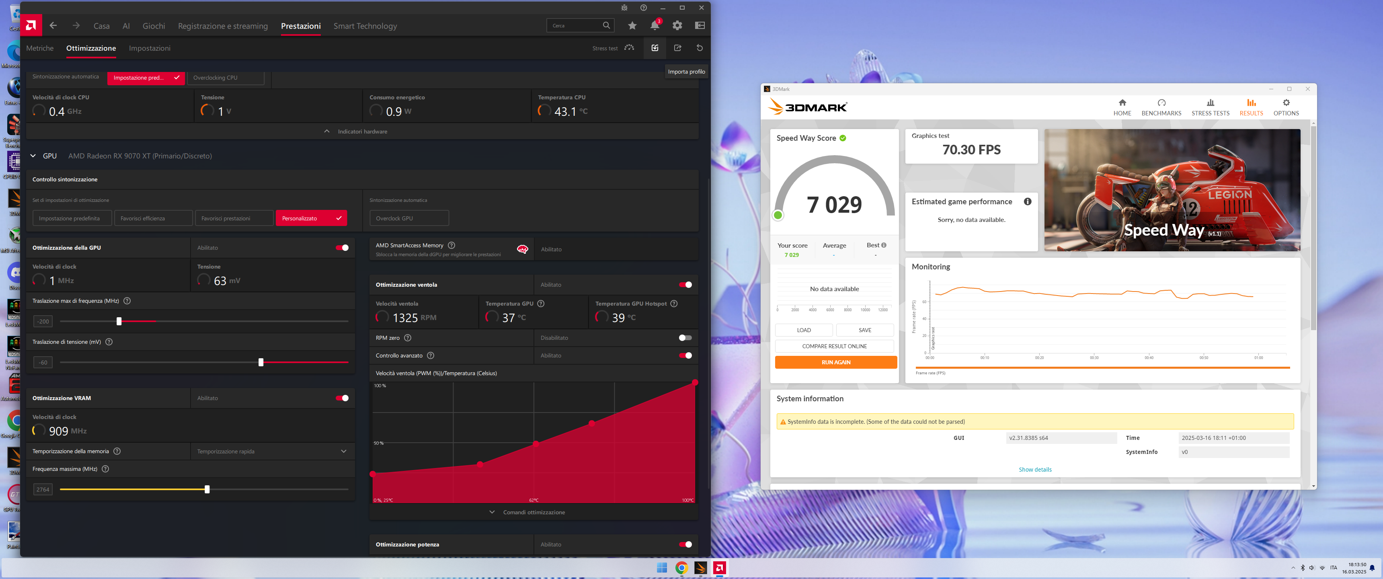This screenshot has width=1383, height=579.
Task: Click Frequenza massima value box 2764
Action: pyautogui.click(x=43, y=489)
